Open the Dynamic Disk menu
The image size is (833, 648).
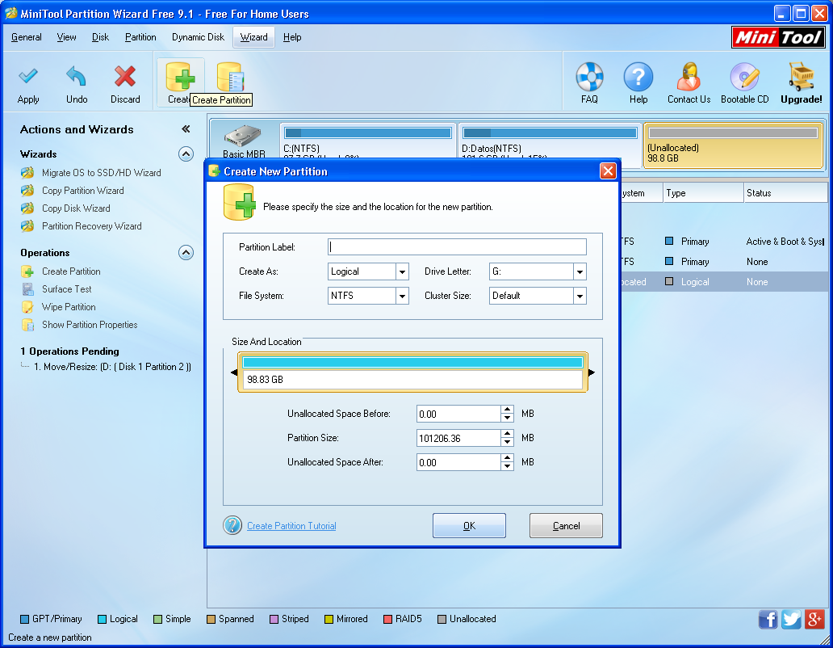point(197,37)
